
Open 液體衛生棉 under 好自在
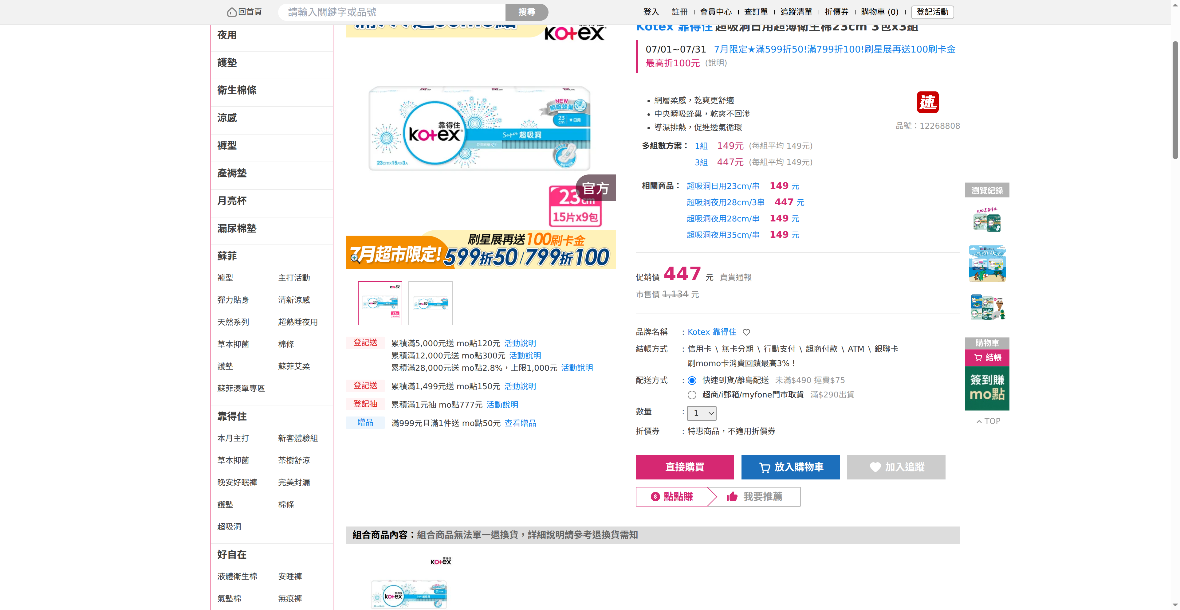pos(237,577)
